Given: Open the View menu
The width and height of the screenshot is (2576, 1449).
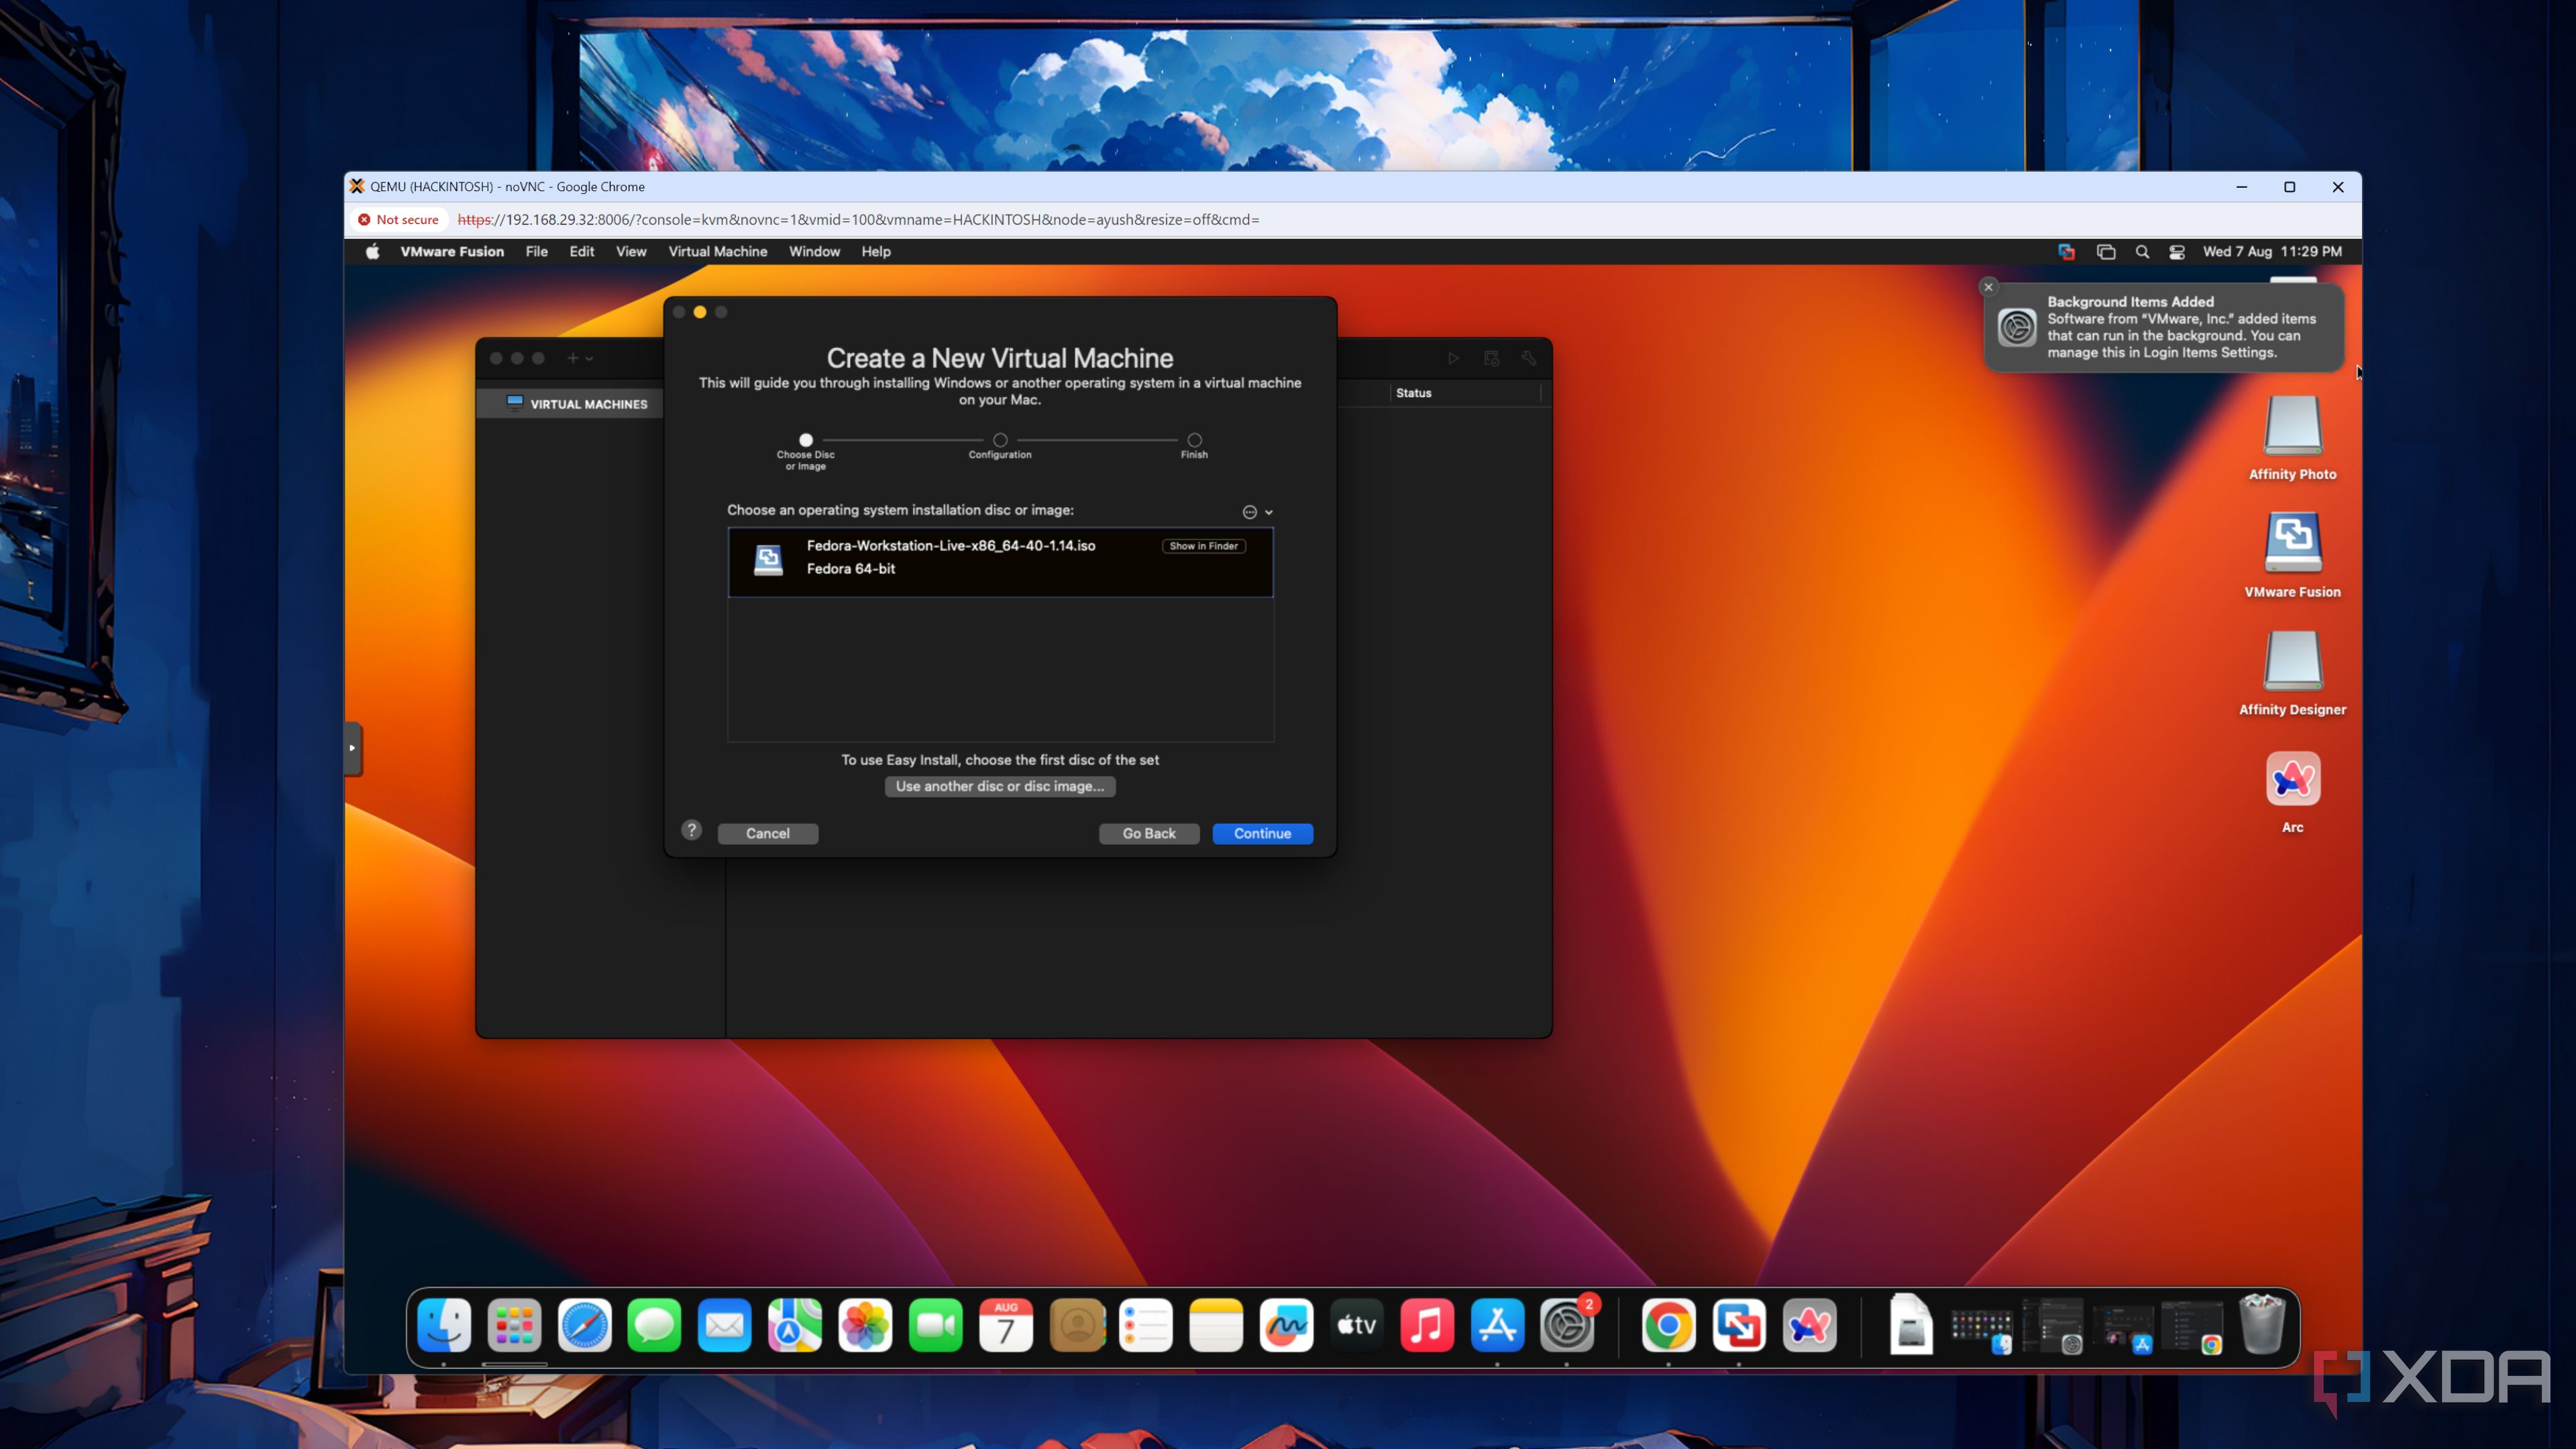Looking at the screenshot, I should pyautogui.click(x=630, y=252).
